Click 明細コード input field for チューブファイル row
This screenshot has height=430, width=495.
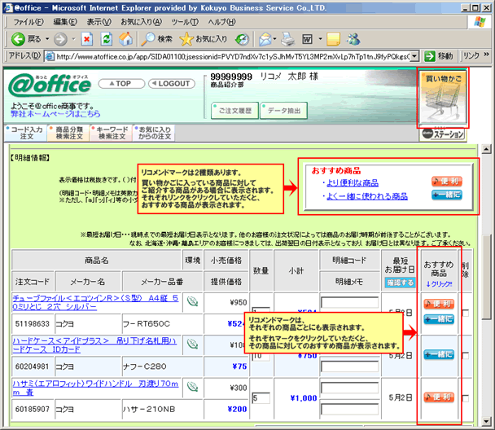pos(349,302)
